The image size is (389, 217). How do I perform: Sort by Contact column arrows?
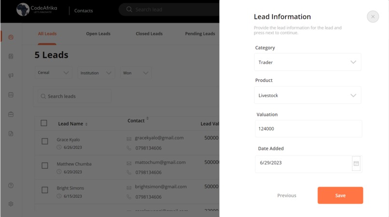(x=147, y=118)
